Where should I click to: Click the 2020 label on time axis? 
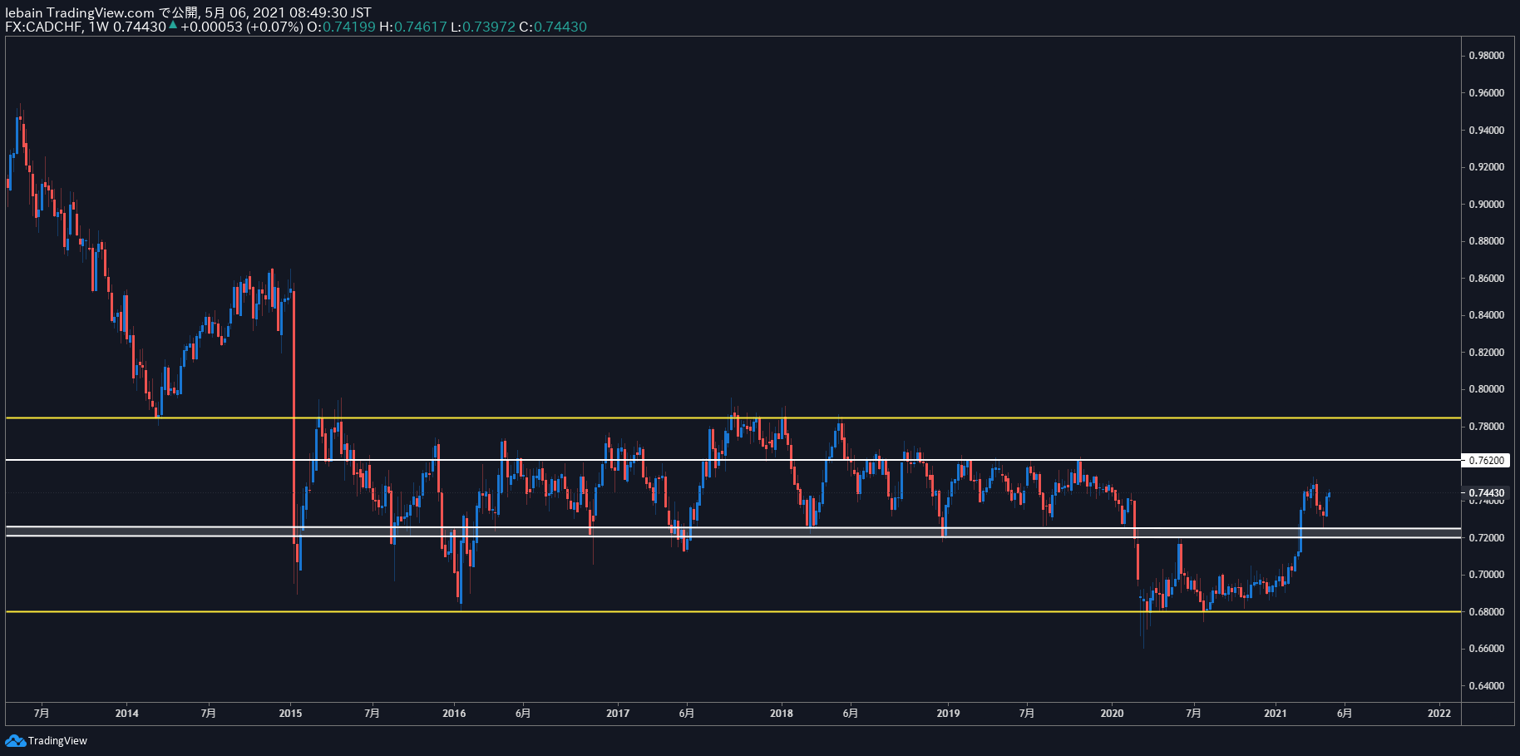pos(1112,714)
